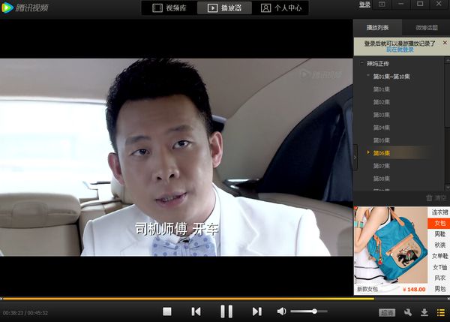This screenshot has height=322, width=450.
Task: Play episode 第07集
Action: (x=382, y=166)
